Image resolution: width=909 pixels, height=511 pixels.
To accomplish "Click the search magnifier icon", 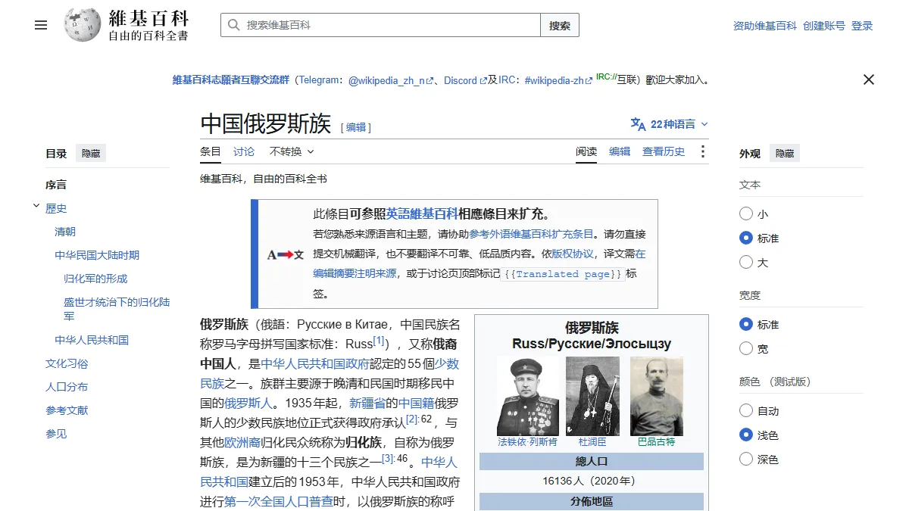I will click(x=234, y=25).
